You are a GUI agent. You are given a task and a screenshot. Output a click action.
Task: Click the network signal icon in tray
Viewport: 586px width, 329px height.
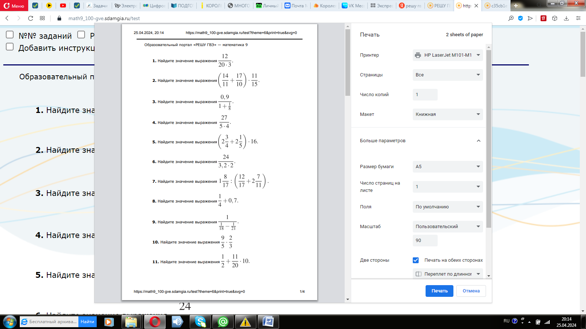coord(547,322)
